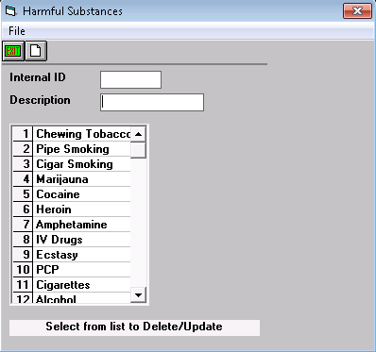376x352 pixels.
Task: Select the Marijauna list entry
Action: 82,179
